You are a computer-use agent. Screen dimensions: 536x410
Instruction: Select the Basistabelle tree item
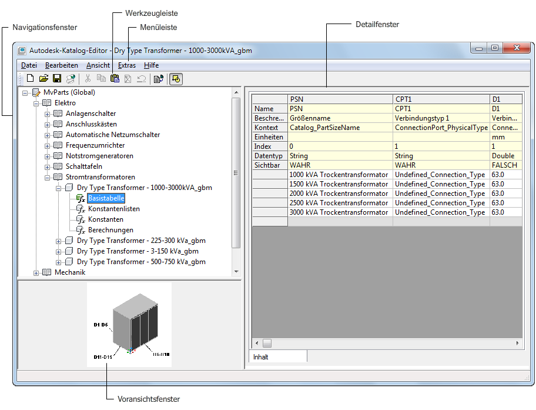(x=106, y=198)
